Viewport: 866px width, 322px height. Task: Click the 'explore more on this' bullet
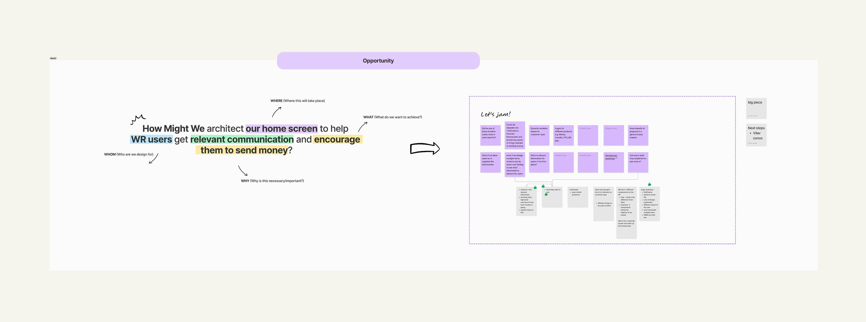527,211
